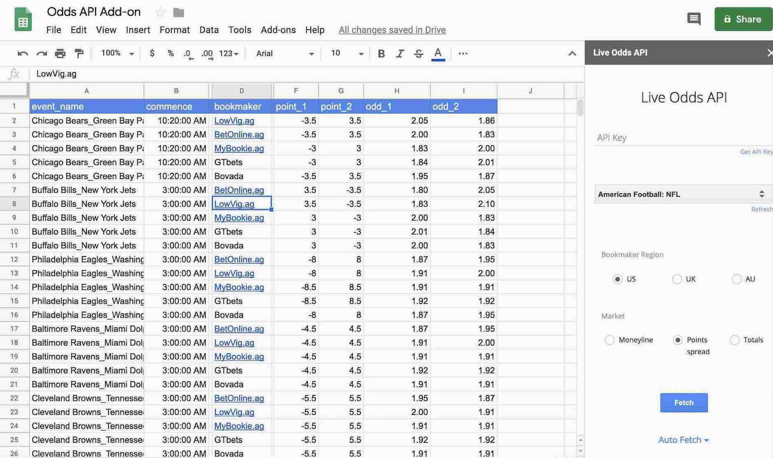Image resolution: width=773 pixels, height=458 pixels.
Task: Choose the Totals market
Action: click(x=735, y=340)
